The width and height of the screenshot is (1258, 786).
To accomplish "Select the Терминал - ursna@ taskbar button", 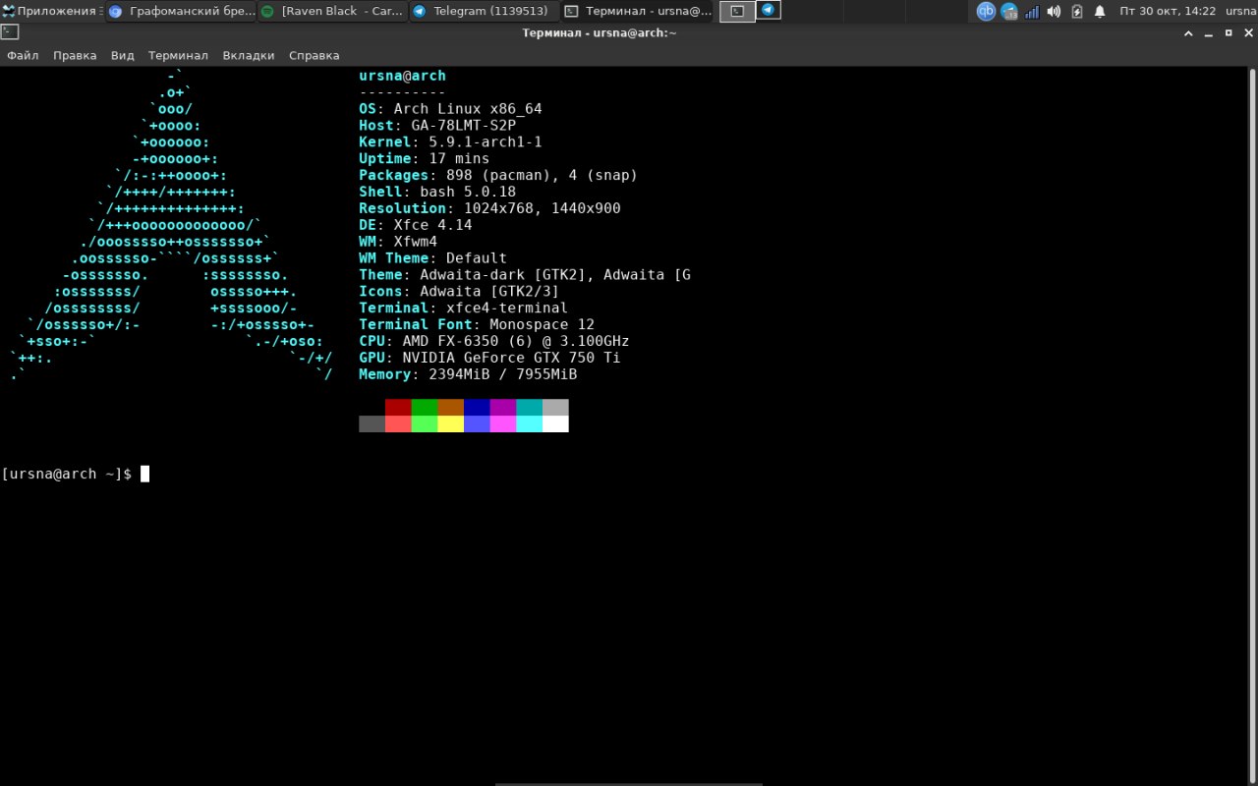I will point(639,11).
